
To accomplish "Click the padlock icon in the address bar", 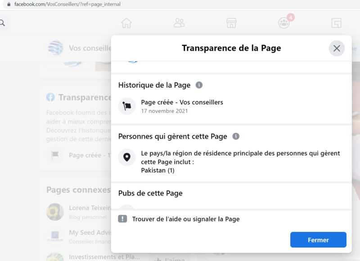I will 9,4.
